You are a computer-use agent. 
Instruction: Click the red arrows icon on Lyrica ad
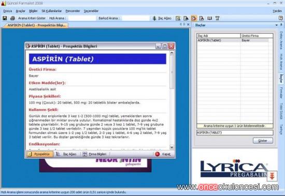[x=272, y=176]
